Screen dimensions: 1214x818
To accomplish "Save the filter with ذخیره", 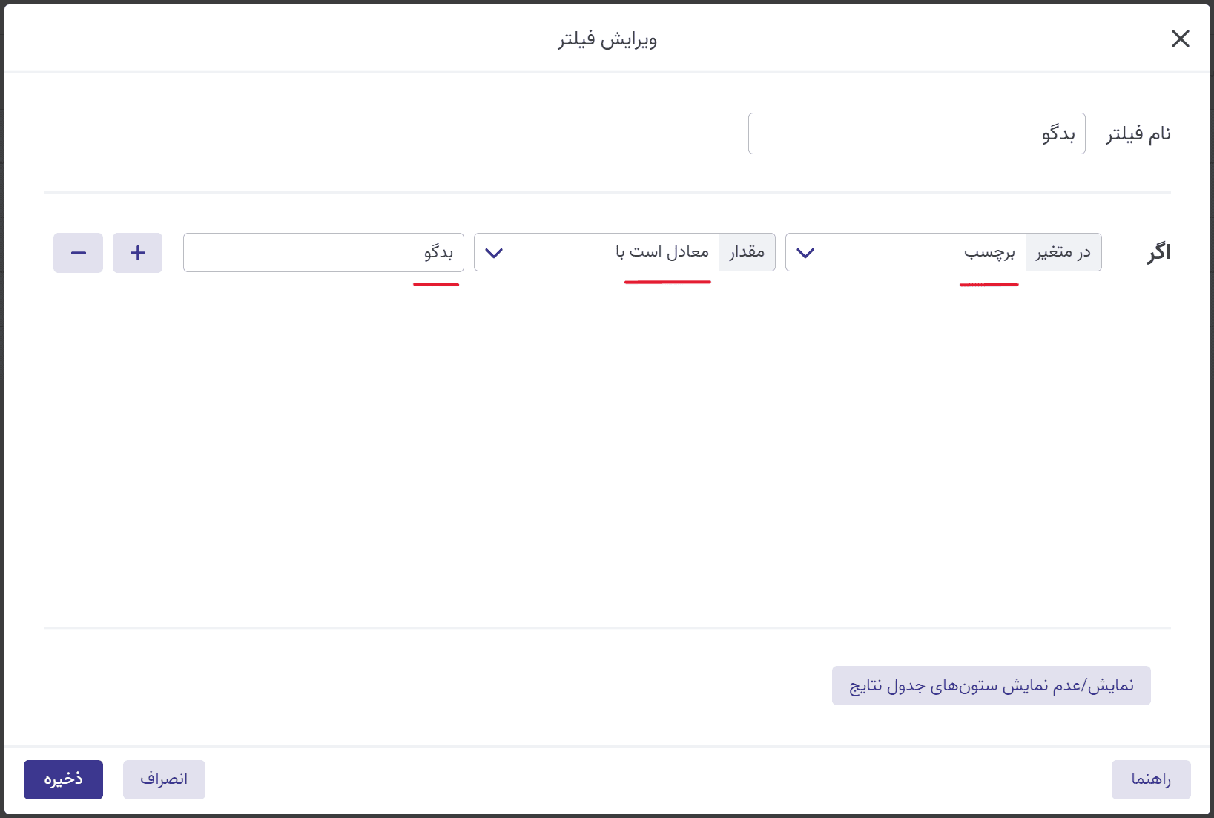I will click(x=63, y=779).
